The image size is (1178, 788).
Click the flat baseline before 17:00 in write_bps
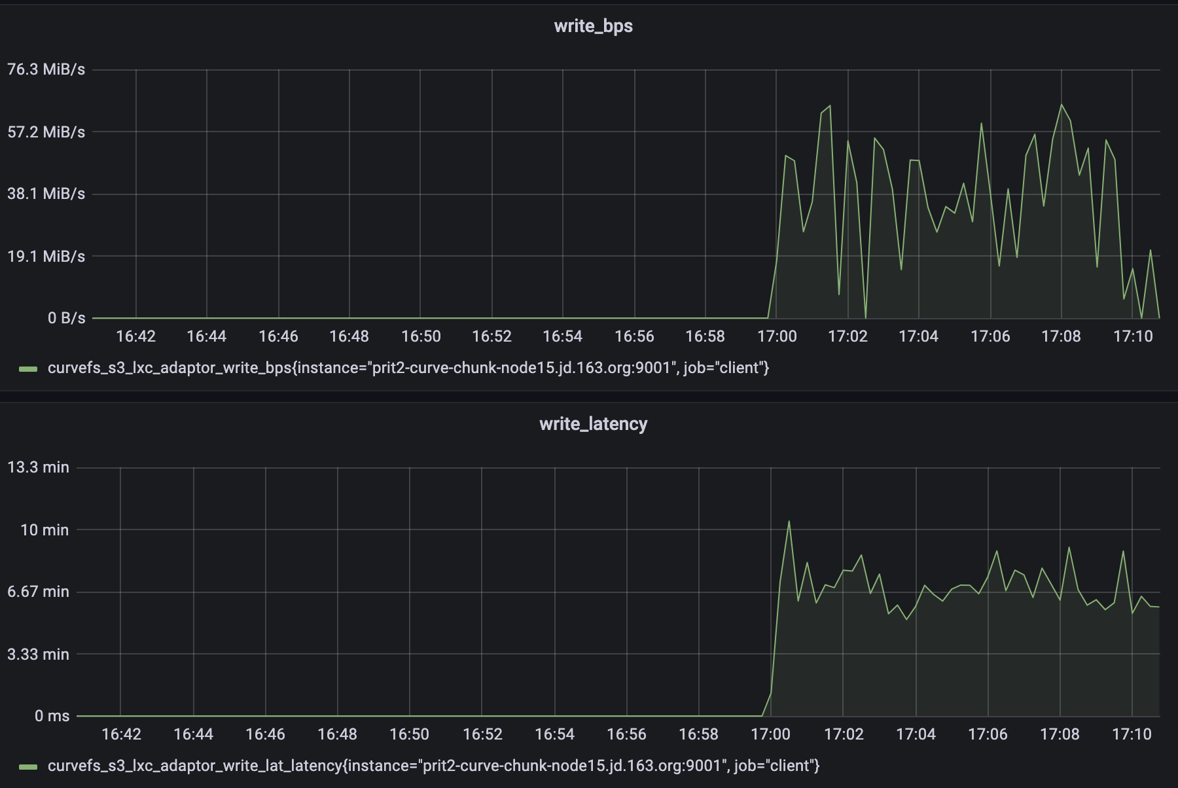[425, 318]
